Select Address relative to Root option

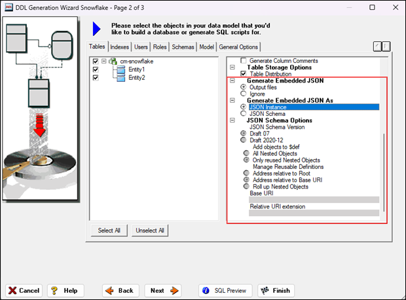pos(246,173)
